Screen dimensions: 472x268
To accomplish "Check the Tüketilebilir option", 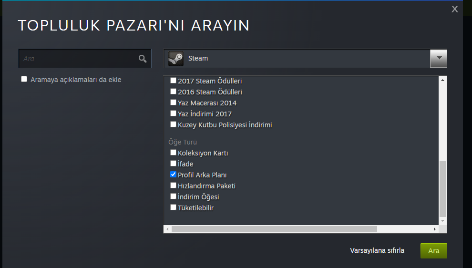I will 173,207.
